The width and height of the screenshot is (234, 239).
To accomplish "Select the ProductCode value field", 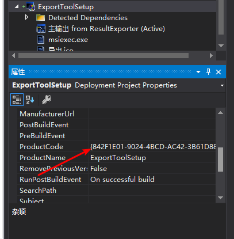I will point(152,147).
